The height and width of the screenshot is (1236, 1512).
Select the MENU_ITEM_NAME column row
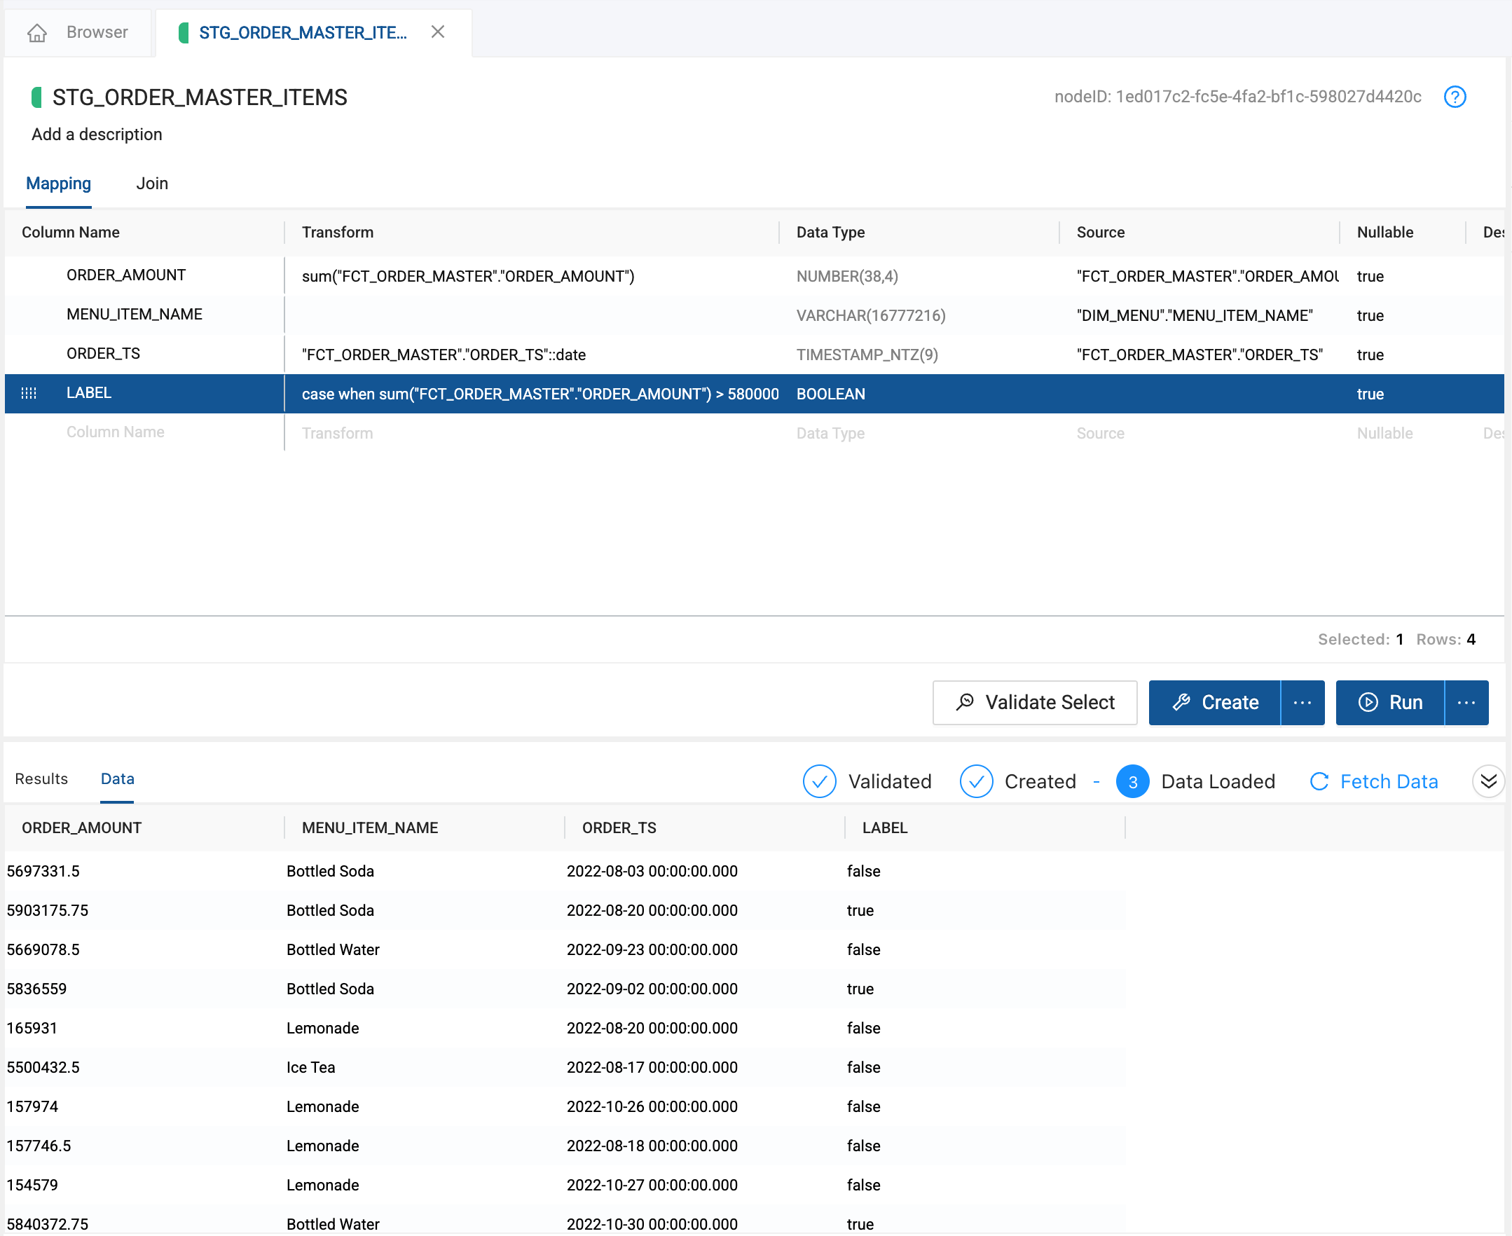tap(755, 315)
